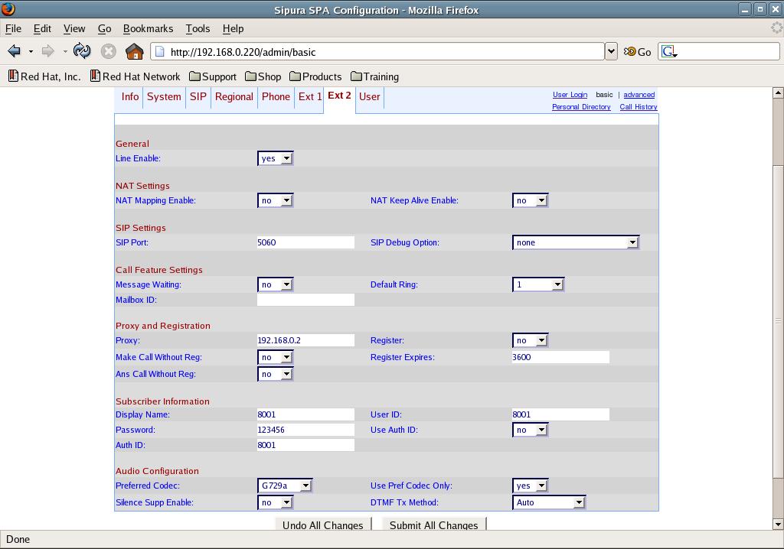Screen dimensions: 784x549
Task: Expand the SIP Debug Option dropdown
Action: pyautogui.click(x=575, y=242)
